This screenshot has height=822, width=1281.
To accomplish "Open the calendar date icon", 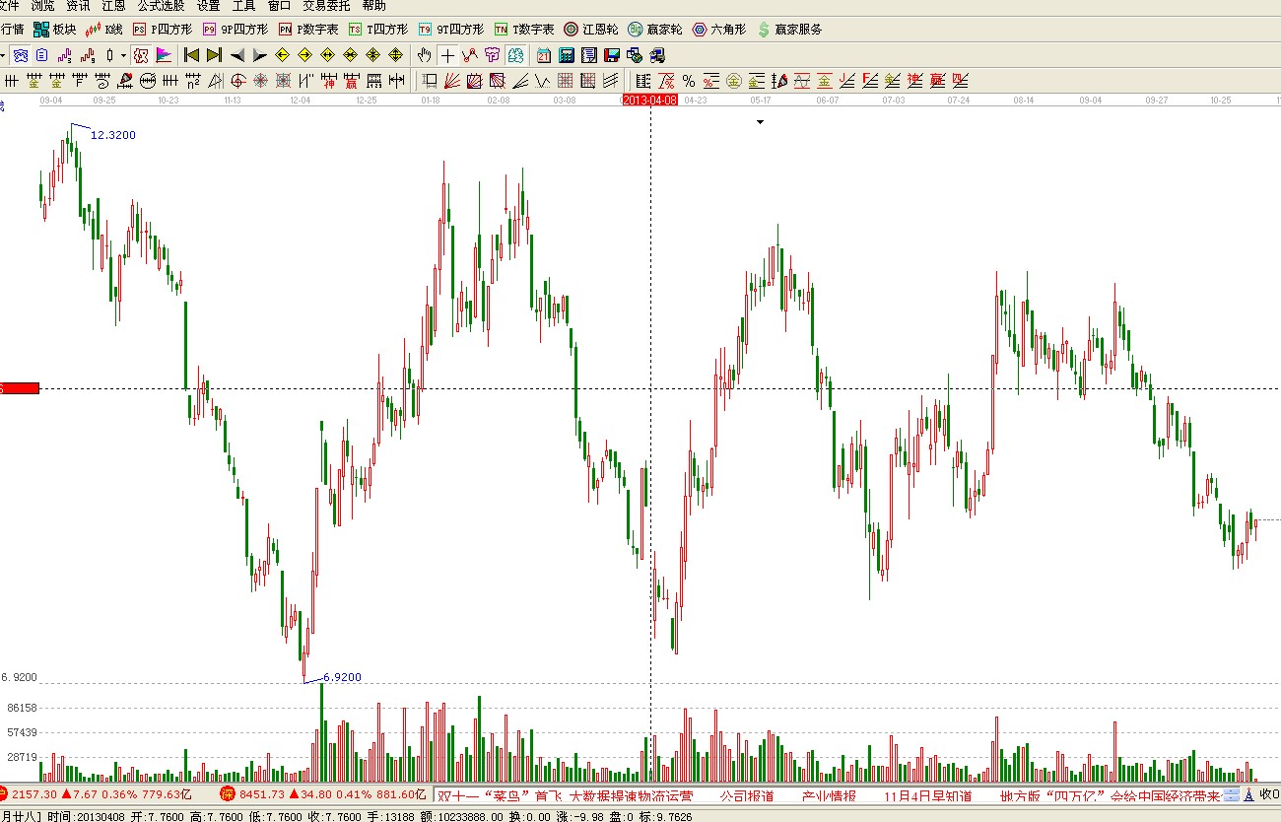I will point(544,55).
